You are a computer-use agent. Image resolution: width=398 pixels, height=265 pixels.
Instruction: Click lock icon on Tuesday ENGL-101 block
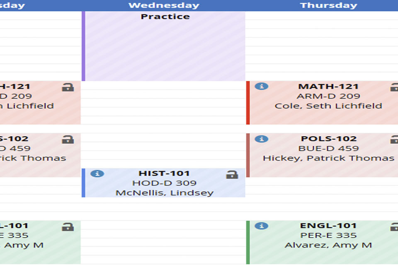pos(68,226)
